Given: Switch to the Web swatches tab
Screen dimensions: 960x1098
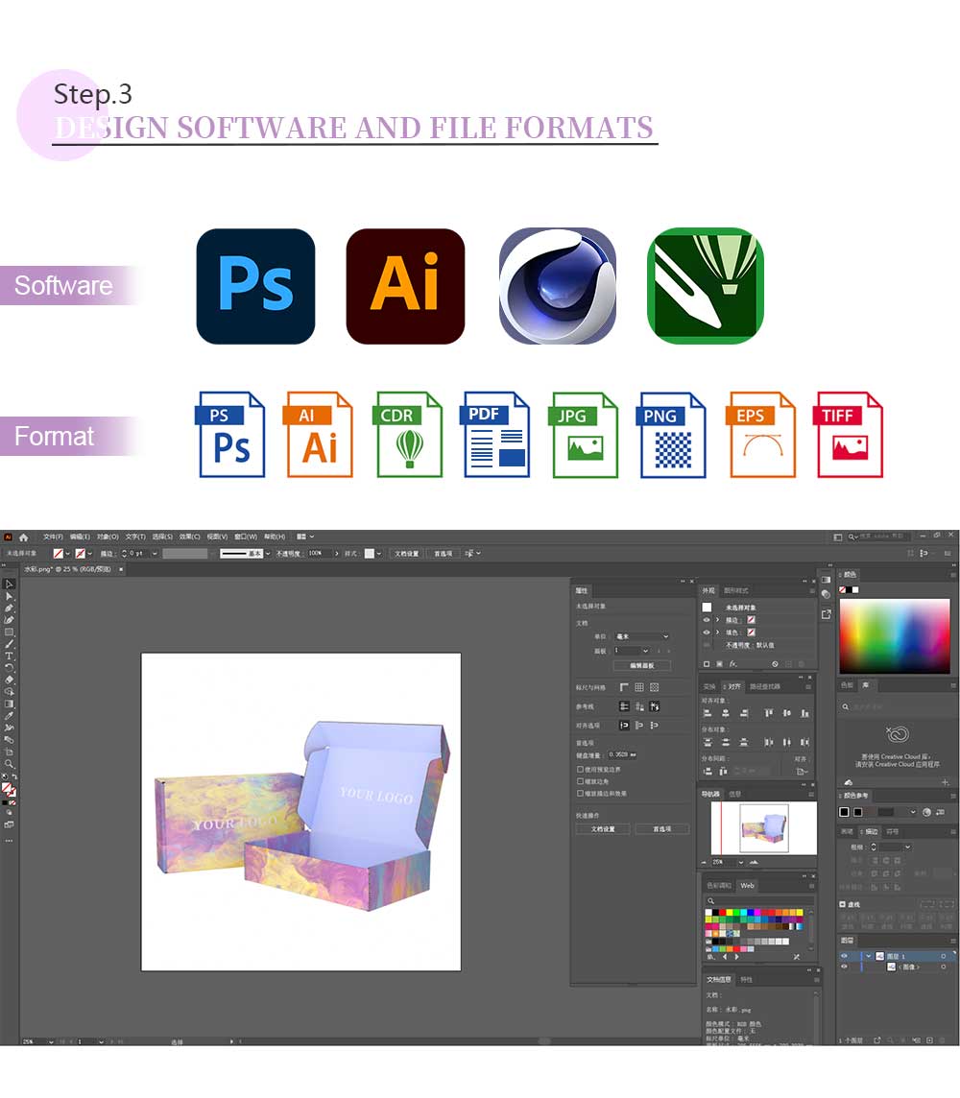Looking at the screenshot, I should (x=747, y=885).
